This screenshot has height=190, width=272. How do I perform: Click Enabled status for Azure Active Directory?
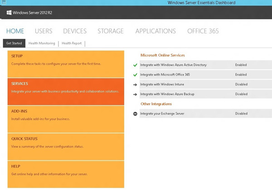(x=241, y=65)
